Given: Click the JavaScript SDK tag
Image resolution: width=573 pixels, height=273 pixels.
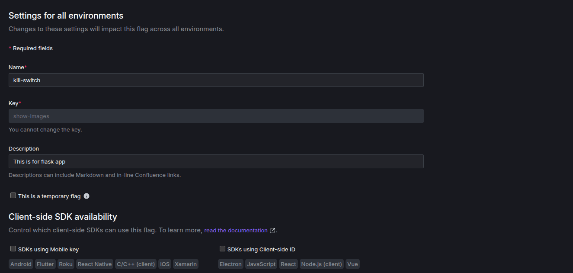Looking at the screenshot, I should coord(261,264).
